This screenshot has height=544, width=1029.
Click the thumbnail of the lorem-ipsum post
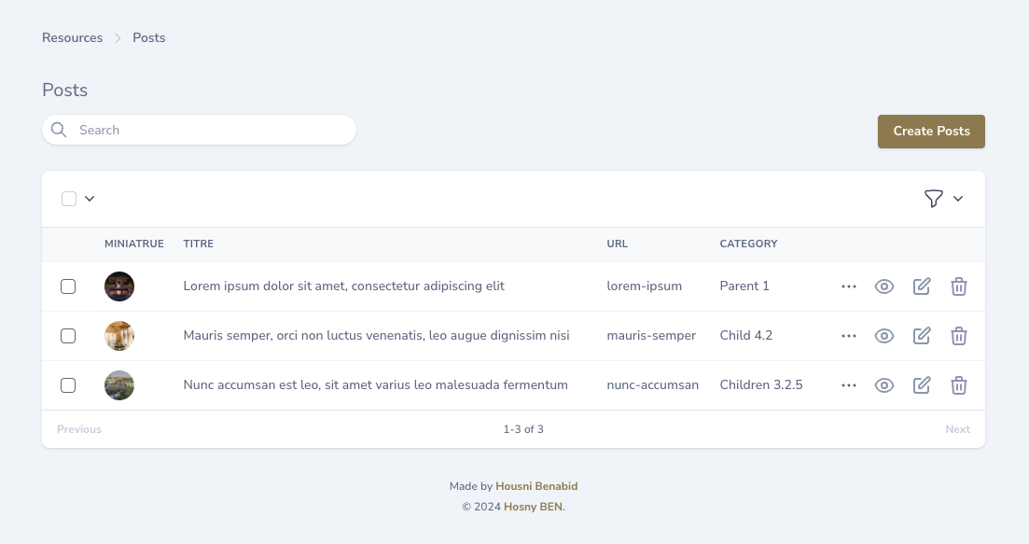(x=119, y=286)
